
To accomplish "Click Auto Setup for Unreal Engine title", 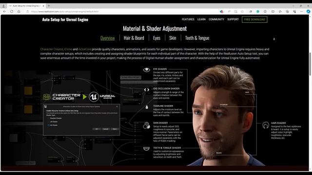I will [65, 19].
